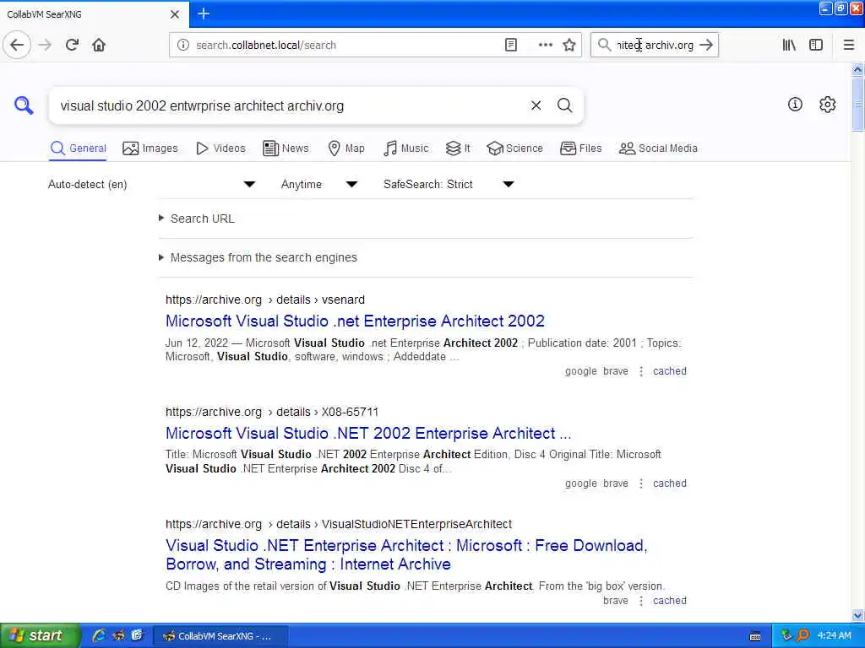The width and height of the screenshot is (865, 648).
Task: Click the archive.org X08-65711 URL line
Action: click(272, 412)
